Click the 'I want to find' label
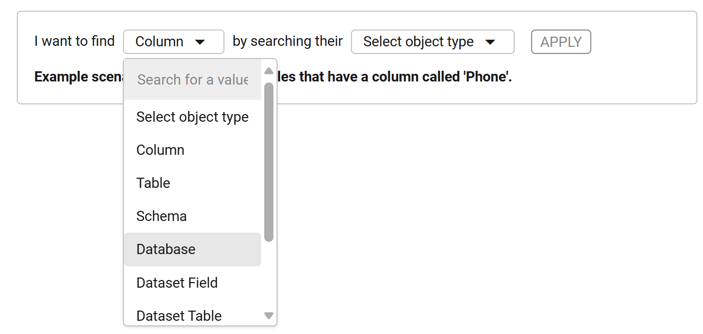 [x=74, y=41]
